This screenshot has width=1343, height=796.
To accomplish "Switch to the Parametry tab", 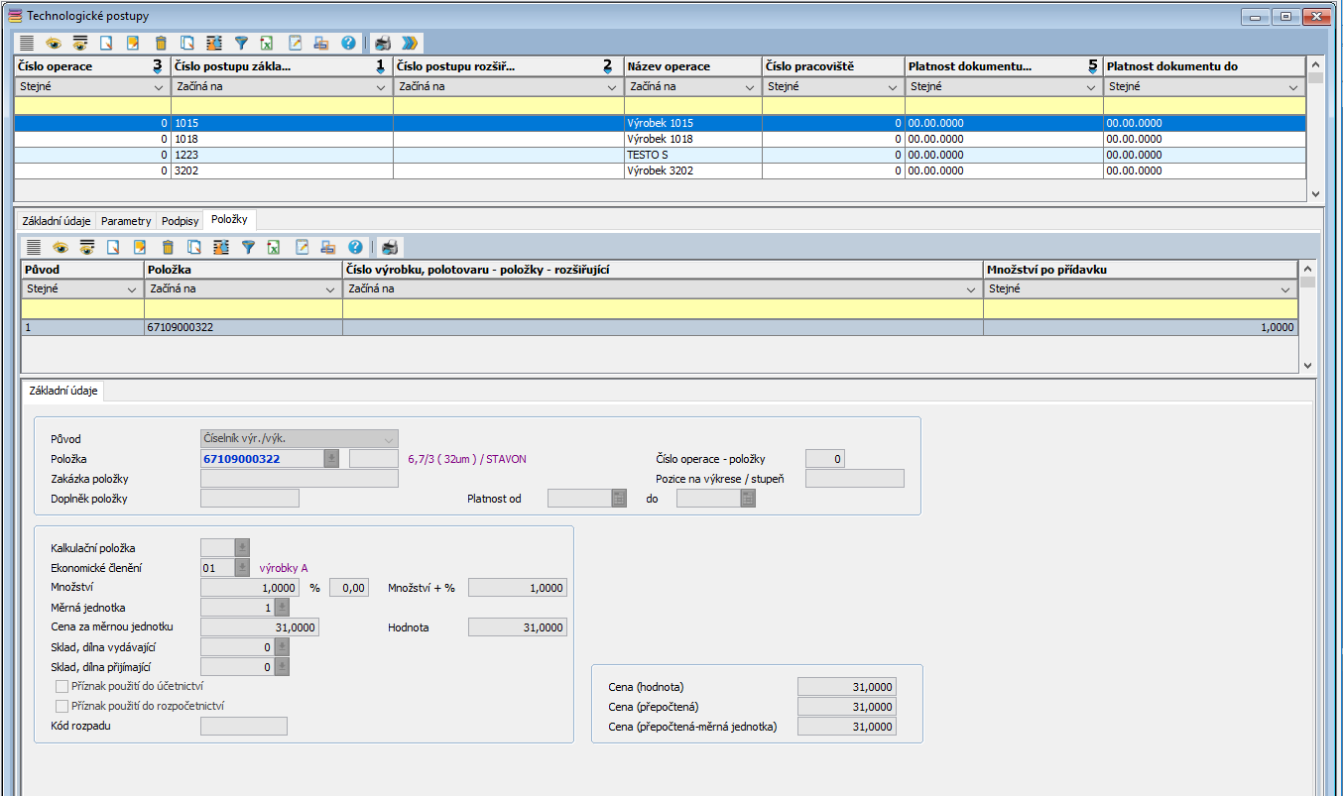I will tap(126, 221).
